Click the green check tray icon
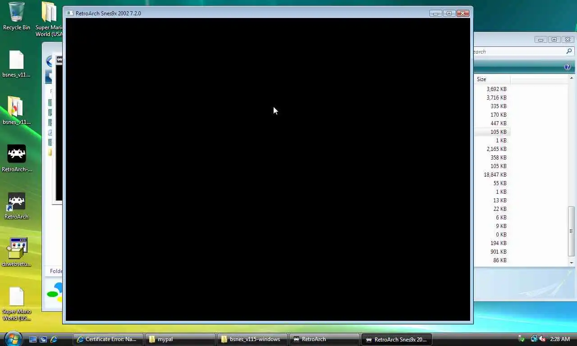Screen dimensions: 577x346 522,339
